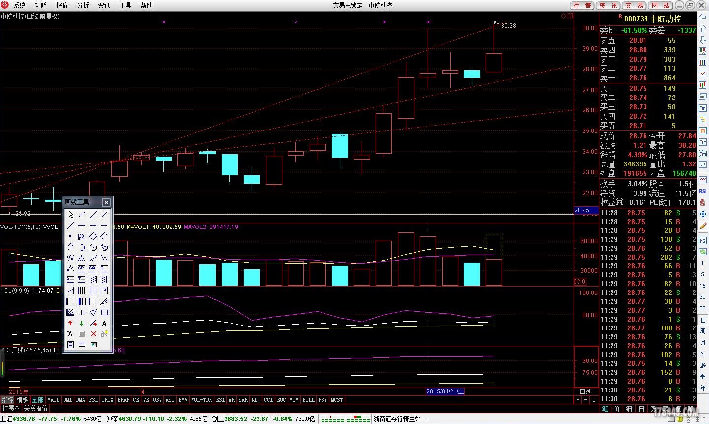The width and height of the screenshot is (709, 424).
Task: Open the 分析 menu
Action: pos(83,5)
